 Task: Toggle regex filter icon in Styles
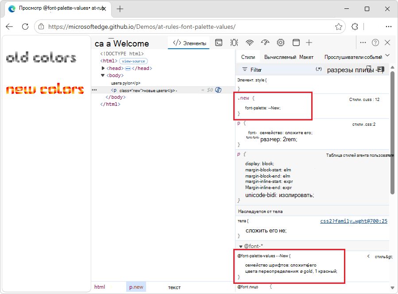tap(319, 70)
